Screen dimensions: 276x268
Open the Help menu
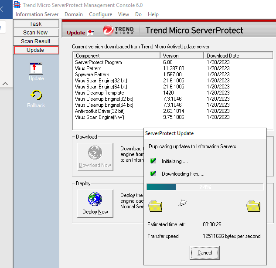pos(153,14)
